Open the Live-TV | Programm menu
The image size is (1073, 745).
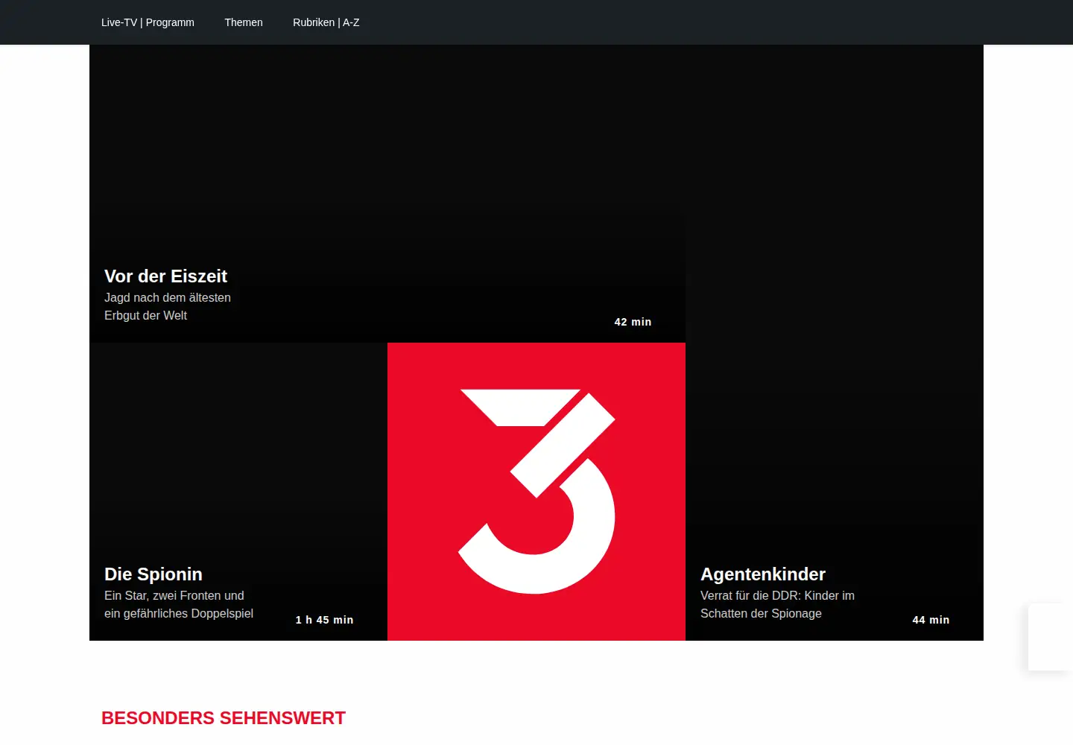pos(148,22)
